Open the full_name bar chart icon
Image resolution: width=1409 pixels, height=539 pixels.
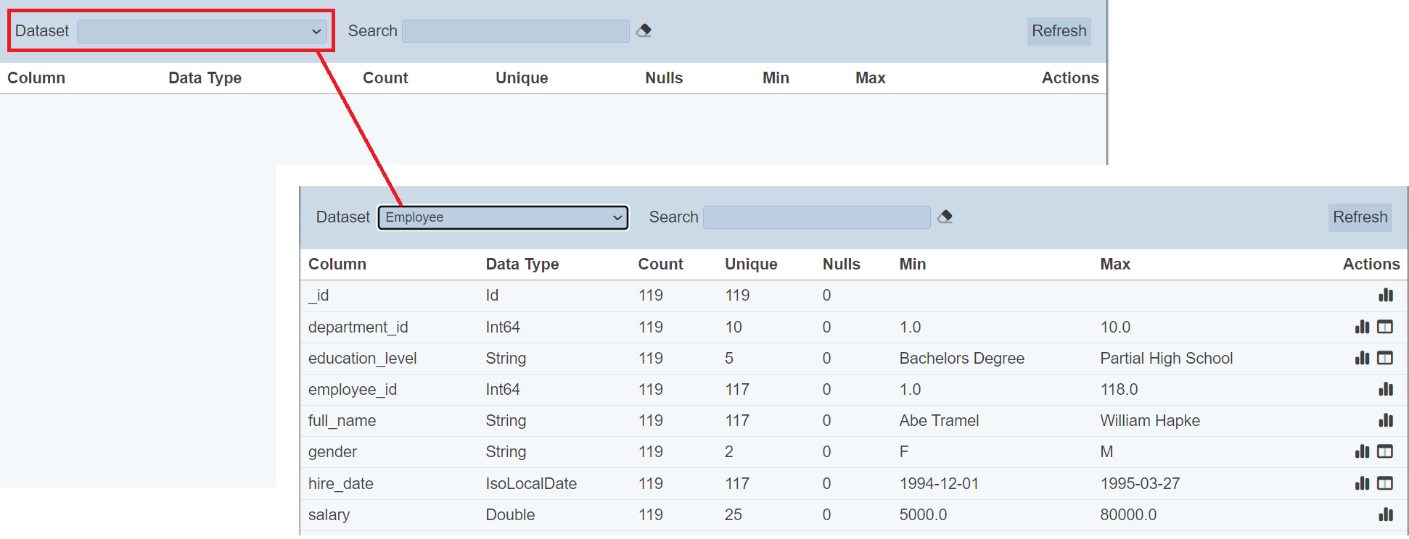1385,420
